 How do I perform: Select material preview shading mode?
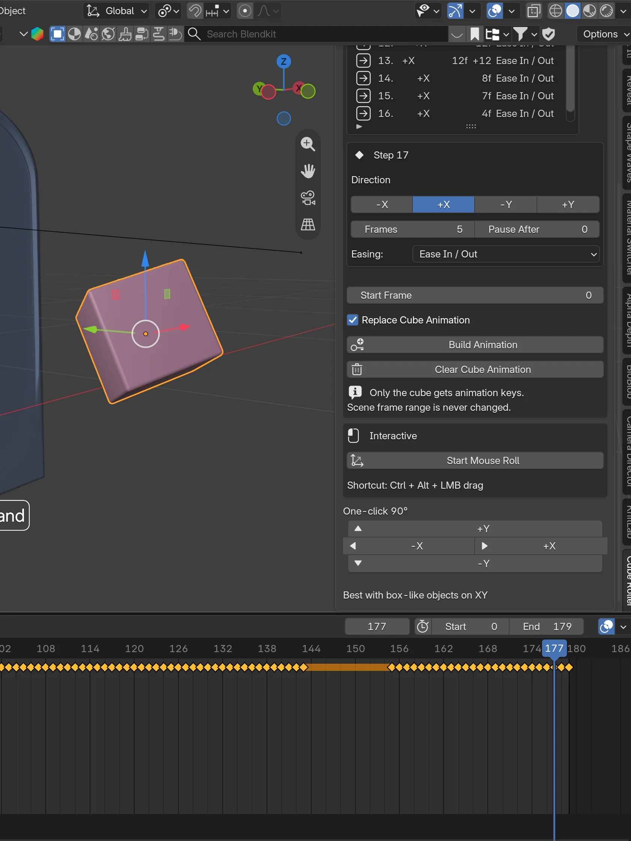pos(589,11)
